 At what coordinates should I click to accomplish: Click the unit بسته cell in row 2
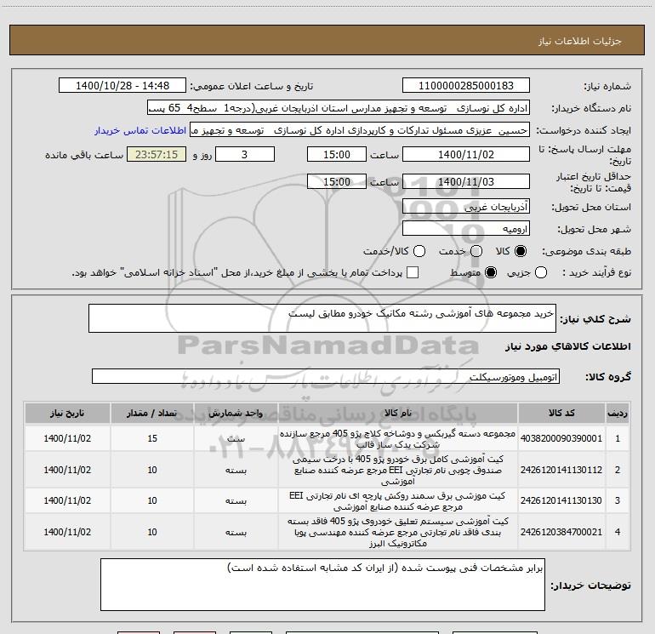[x=236, y=470]
